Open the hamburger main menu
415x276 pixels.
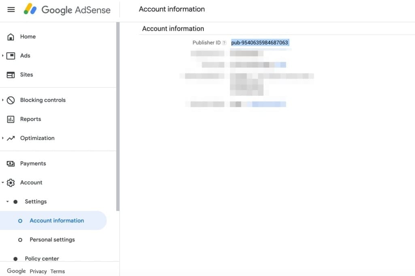pyautogui.click(x=11, y=10)
